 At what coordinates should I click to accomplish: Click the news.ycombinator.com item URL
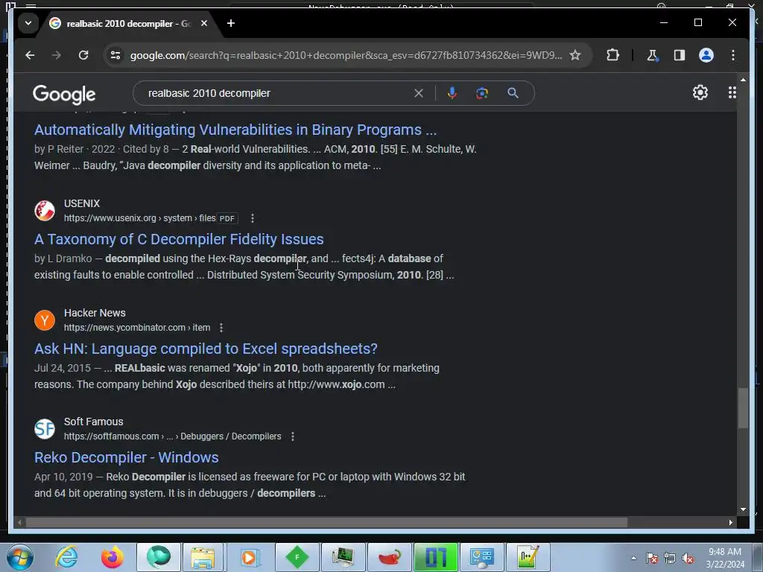(137, 328)
